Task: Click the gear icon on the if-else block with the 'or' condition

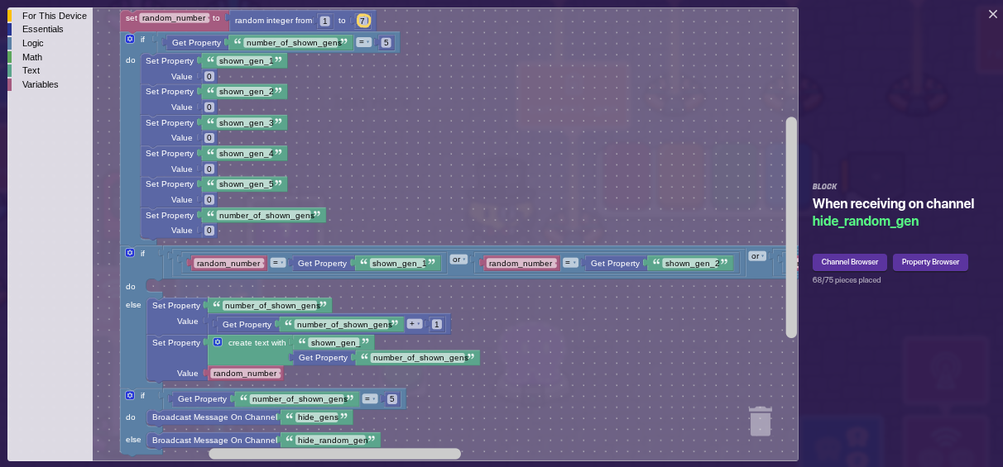Action: coord(130,253)
